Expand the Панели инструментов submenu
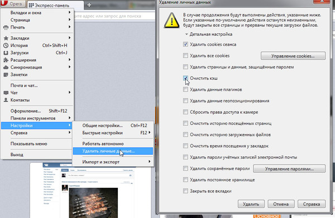 pyautogui.click(x=37, y=118)
